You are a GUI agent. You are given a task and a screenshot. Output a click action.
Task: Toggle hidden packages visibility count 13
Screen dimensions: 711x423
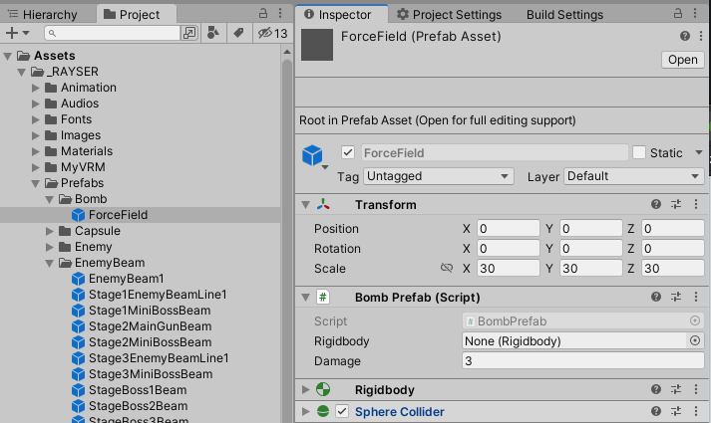coord(272,33)
